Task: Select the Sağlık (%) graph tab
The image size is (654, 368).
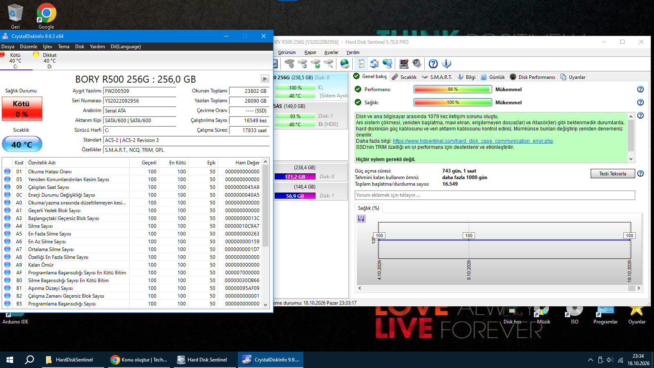Action: click(368, 208)
